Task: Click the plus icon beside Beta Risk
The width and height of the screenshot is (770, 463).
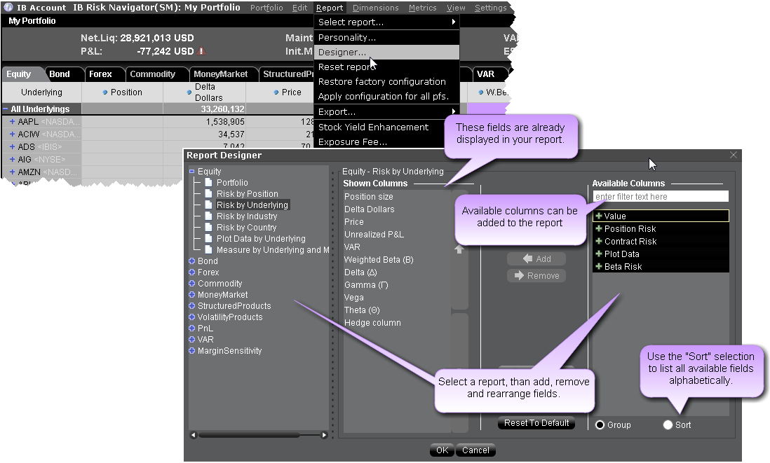Action: coord(598,267)
